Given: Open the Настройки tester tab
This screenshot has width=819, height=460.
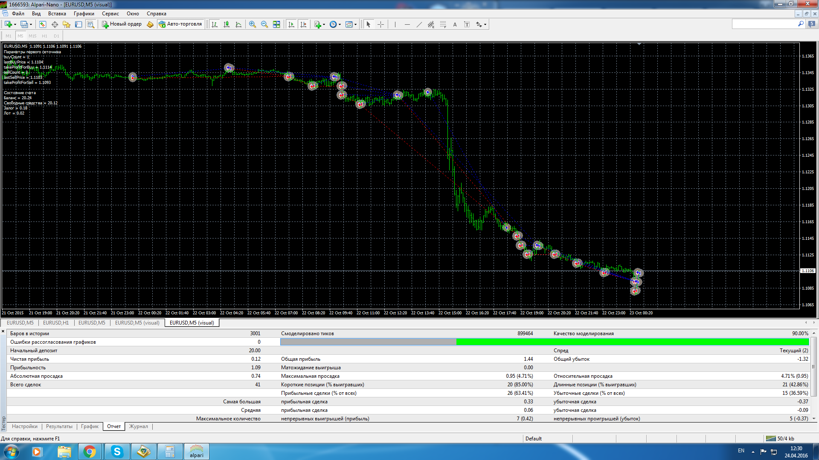Looking at the screenshot, I should coord(25,426).
